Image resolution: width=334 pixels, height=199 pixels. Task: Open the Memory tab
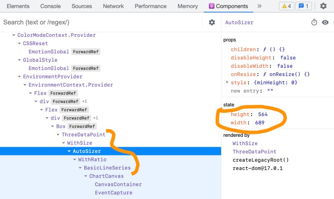point(187,6)
